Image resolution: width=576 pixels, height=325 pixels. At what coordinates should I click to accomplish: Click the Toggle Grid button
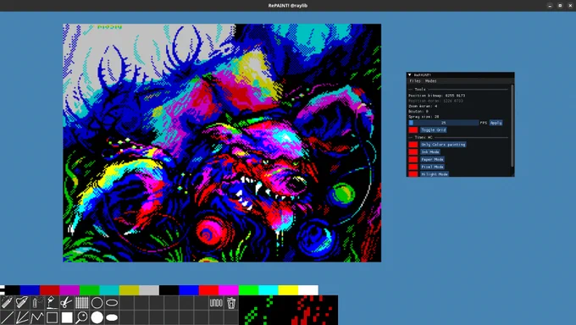point(434,130)
